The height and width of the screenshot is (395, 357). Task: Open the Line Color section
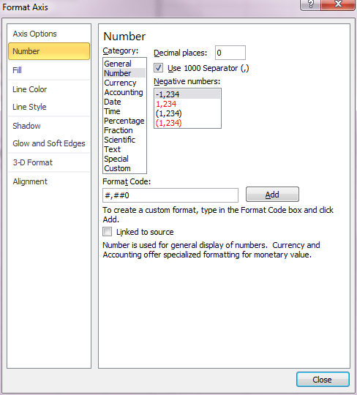coord(30,89)
